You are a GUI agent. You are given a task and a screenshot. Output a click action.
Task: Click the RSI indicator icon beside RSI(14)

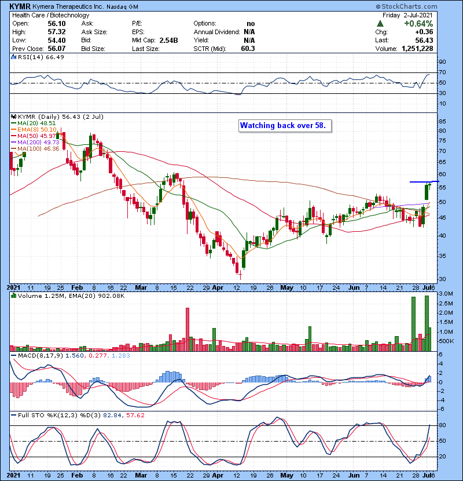pyautogui.click(x=13, y=57)
